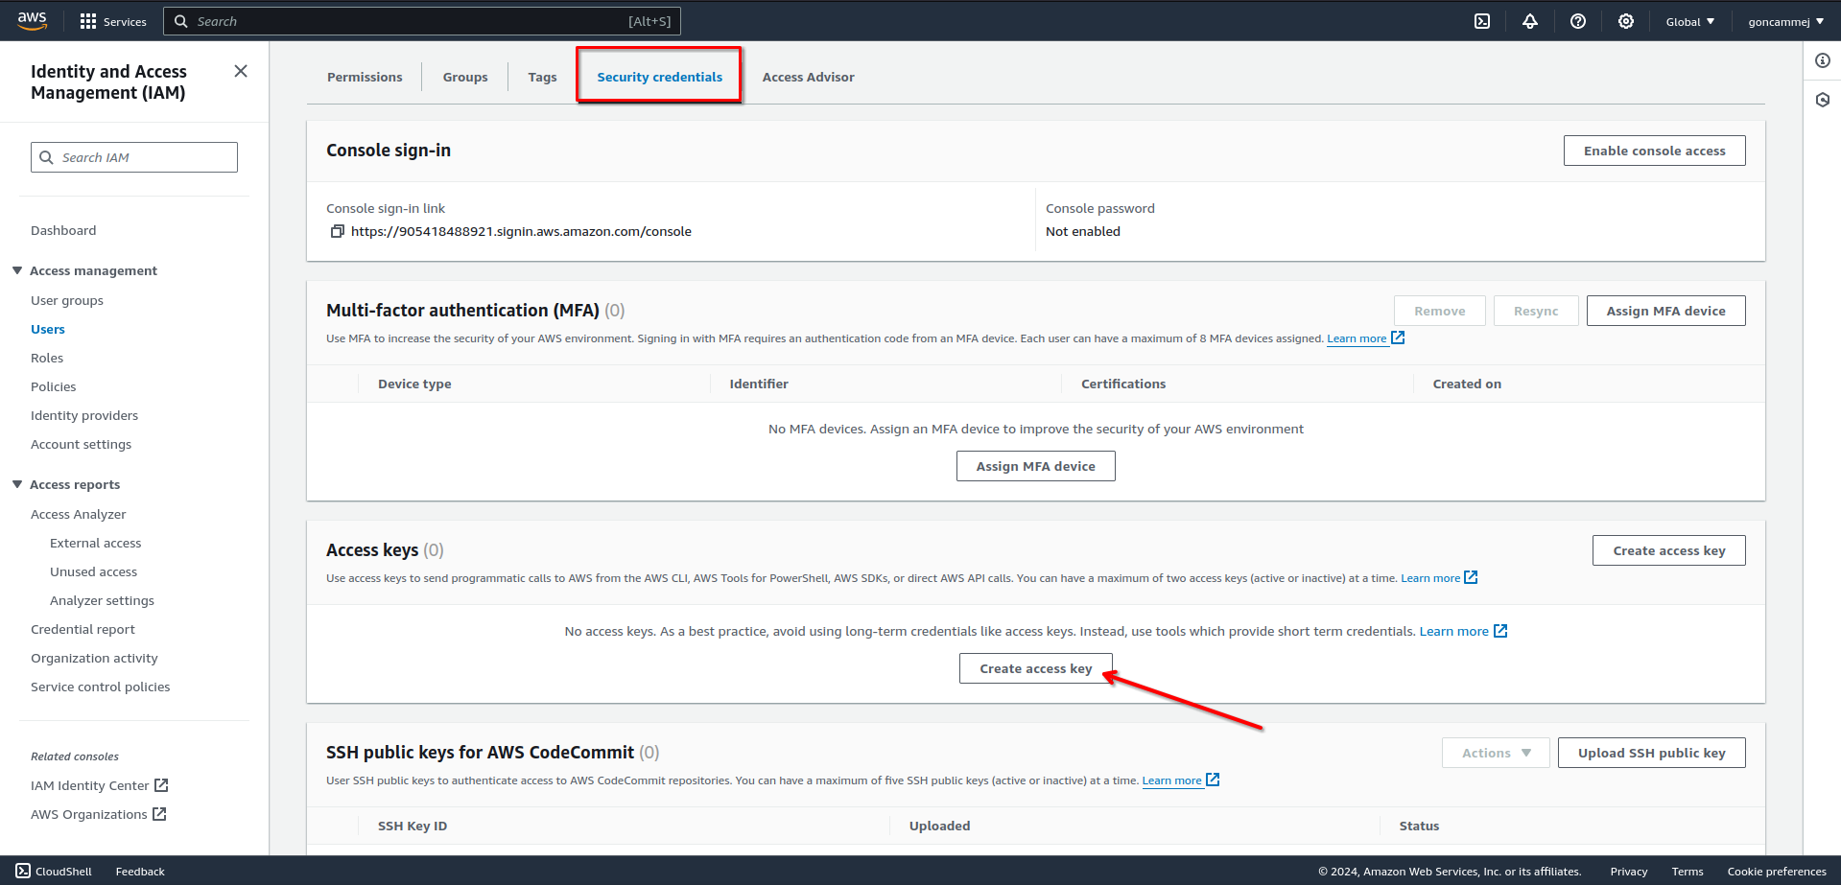
Task: Open the notifications bell icon
Action: [x=1530, y=21]
